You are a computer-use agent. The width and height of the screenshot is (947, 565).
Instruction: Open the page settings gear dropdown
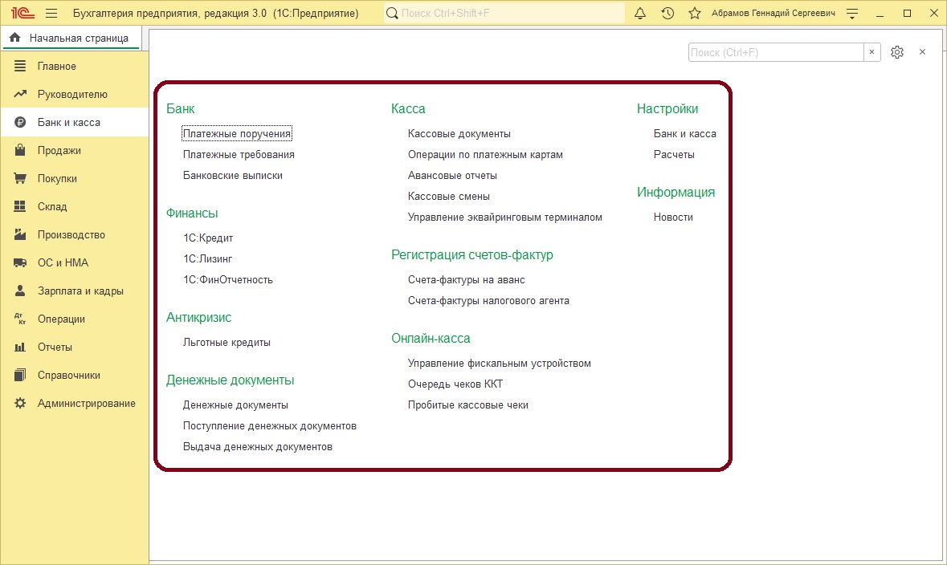(x=897, y=51)
